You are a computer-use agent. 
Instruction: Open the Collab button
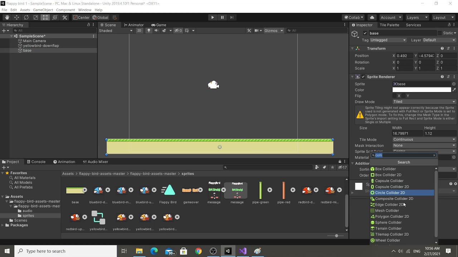pos(354,17)
